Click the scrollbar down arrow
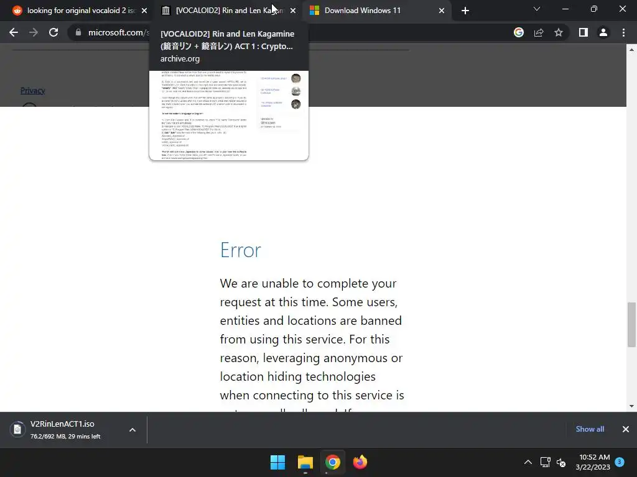This screenshot has width=637, height=477. (631, 406)
